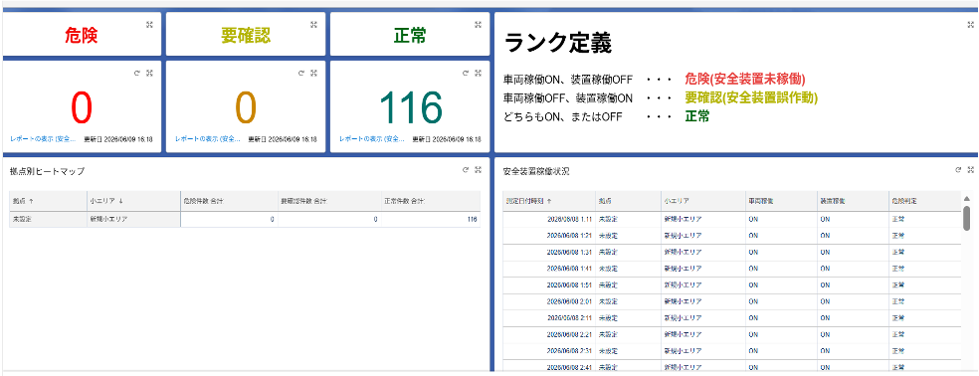Click the large red 0 metric
Screen dimensions: 979x376
[82, 107]
